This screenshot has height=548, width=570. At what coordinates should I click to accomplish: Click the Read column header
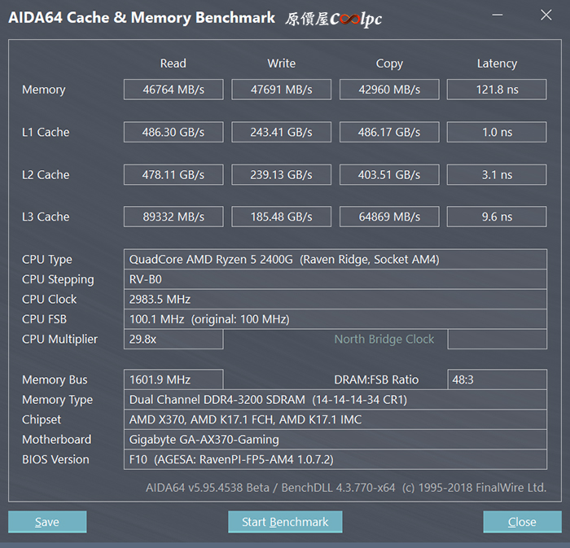pyautogui.click(x=173, y=64)
